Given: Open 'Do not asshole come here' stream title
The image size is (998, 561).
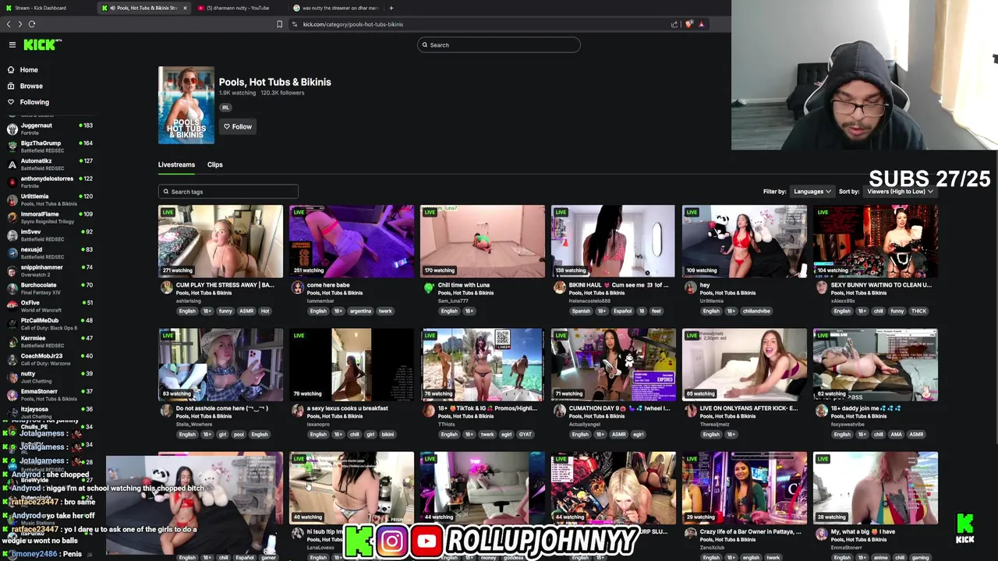Looking at the screenshot, I should [222, 408].
